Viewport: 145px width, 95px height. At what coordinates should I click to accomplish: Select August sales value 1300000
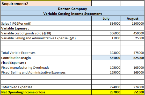pyautogui.click(x=138, y=24)
